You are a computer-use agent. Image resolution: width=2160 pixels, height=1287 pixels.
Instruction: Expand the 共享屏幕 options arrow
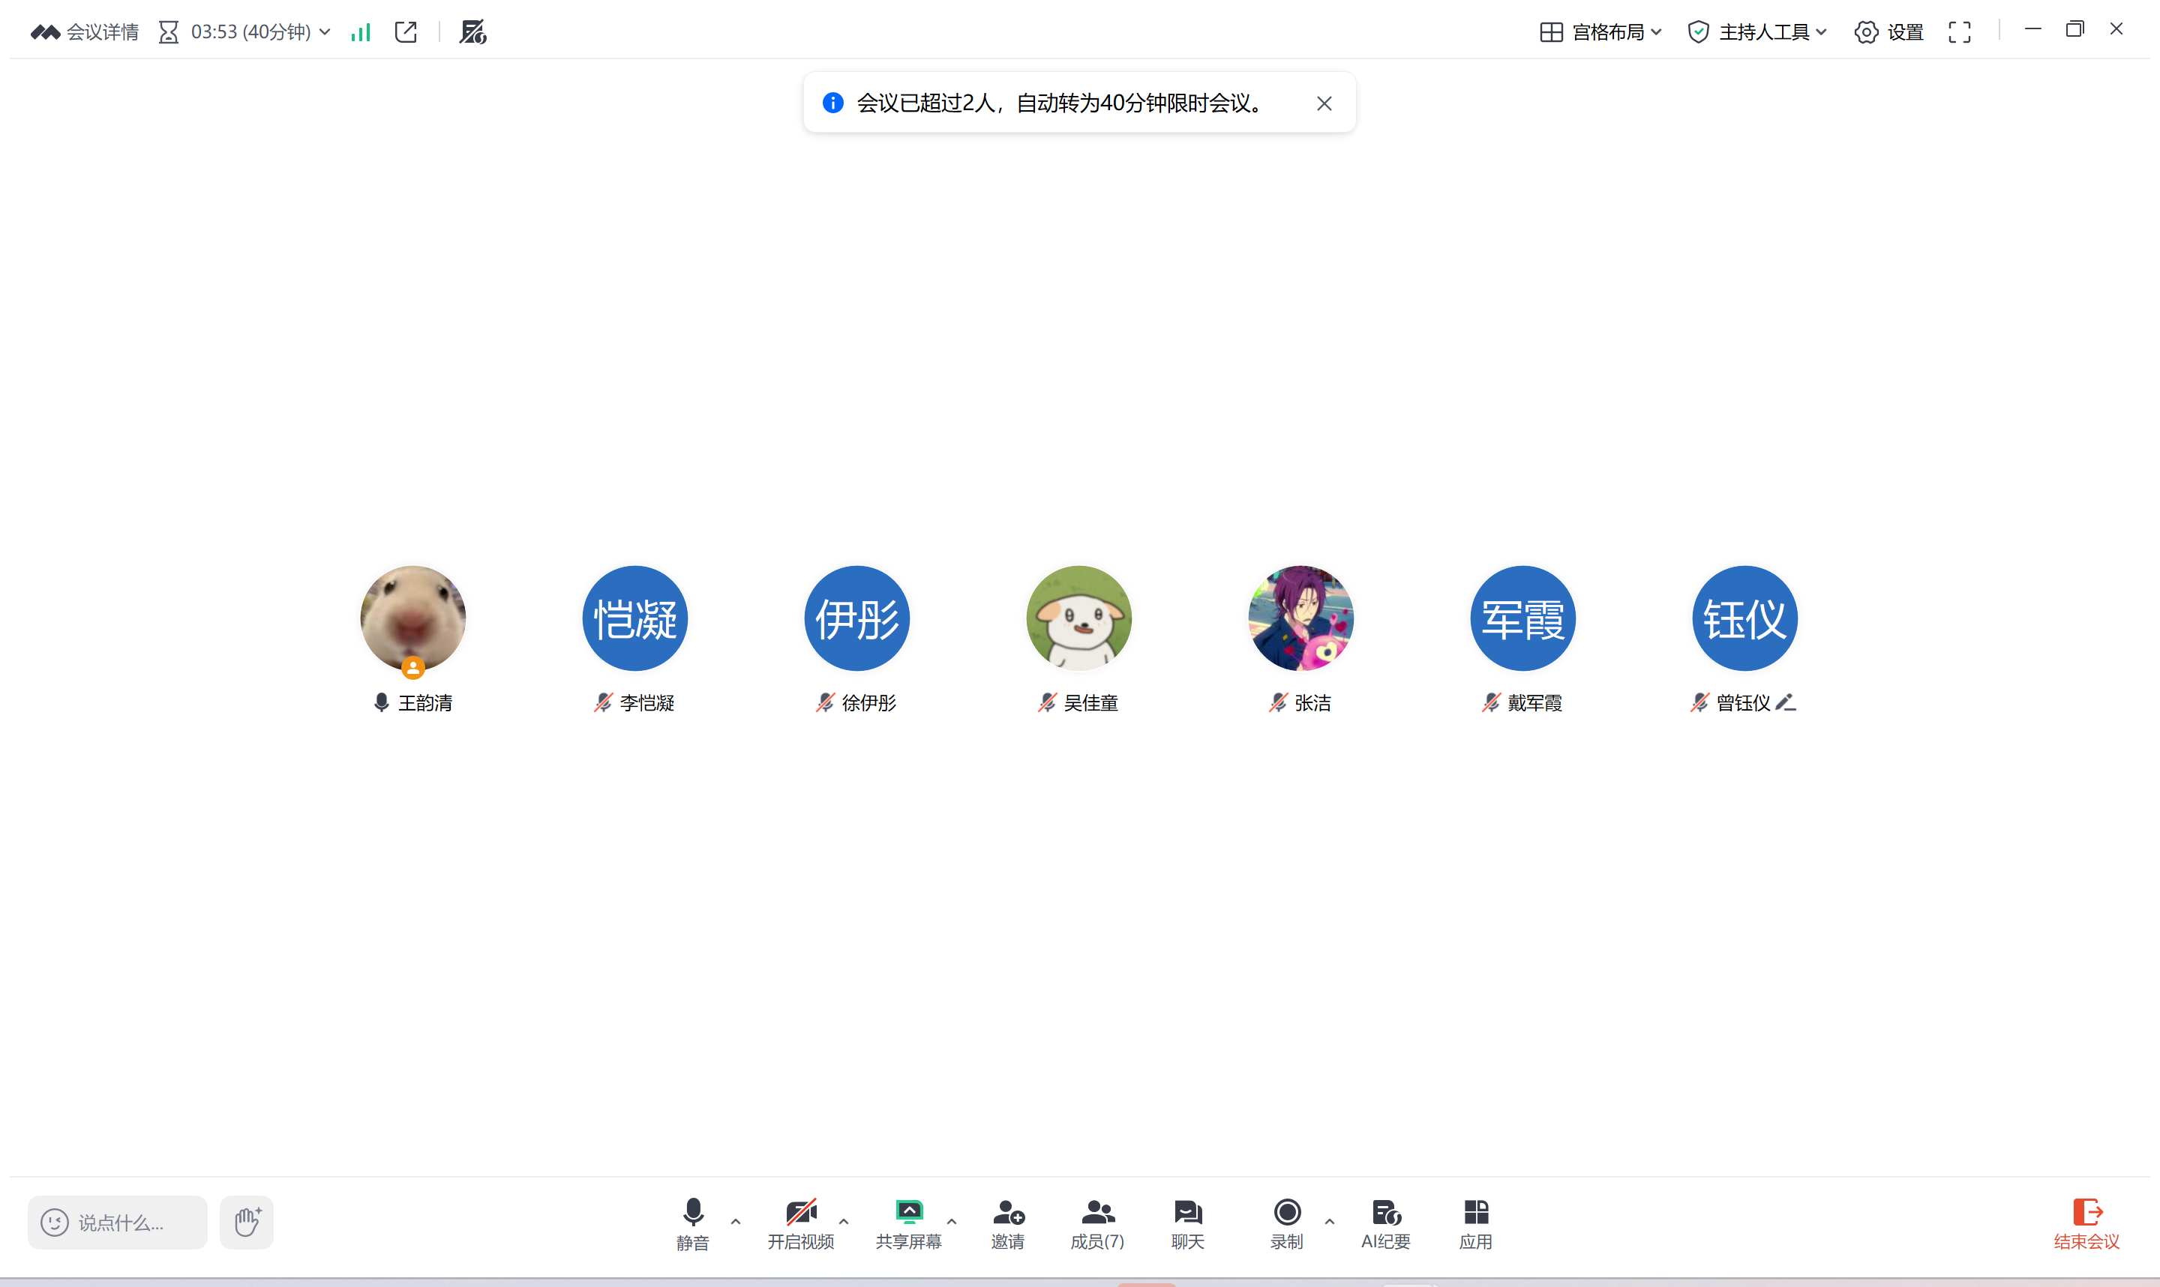coord(952,1221)
